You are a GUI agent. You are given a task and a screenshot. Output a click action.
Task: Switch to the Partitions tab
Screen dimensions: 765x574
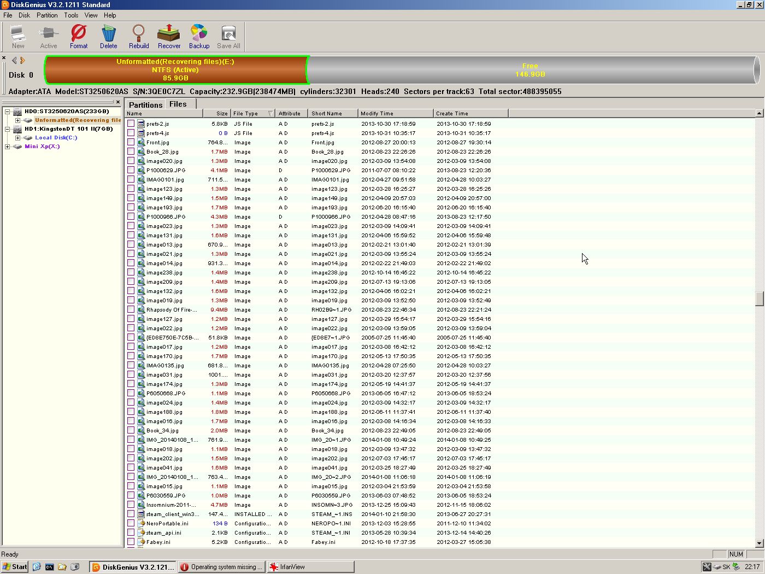pos(145,104)
